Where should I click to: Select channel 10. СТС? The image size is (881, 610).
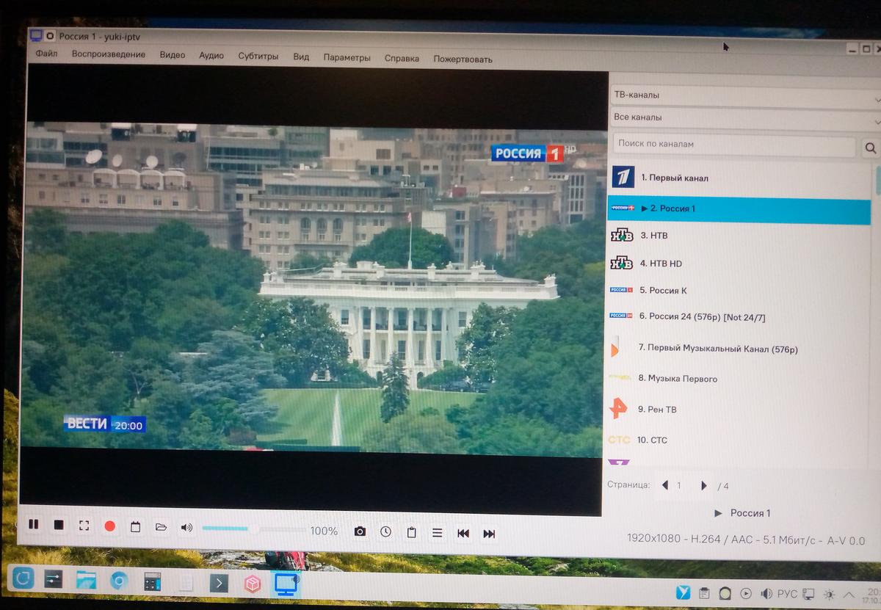739,440
